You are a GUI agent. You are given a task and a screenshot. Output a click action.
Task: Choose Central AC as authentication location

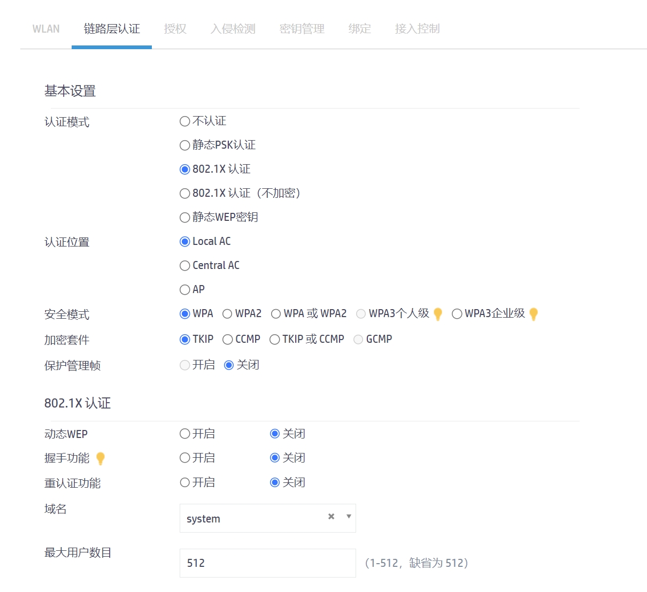pyautogui.click(x=185, y=266)
